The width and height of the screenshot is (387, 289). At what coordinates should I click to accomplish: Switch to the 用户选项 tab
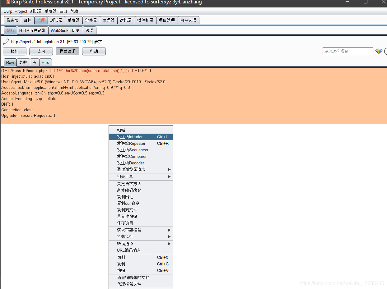click(188, 20)
